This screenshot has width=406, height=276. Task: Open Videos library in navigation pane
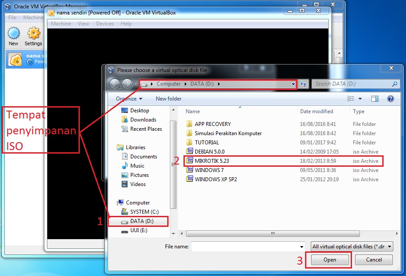point(138,184)
